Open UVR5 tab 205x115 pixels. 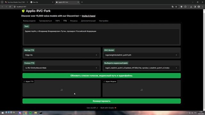(58, 21)
